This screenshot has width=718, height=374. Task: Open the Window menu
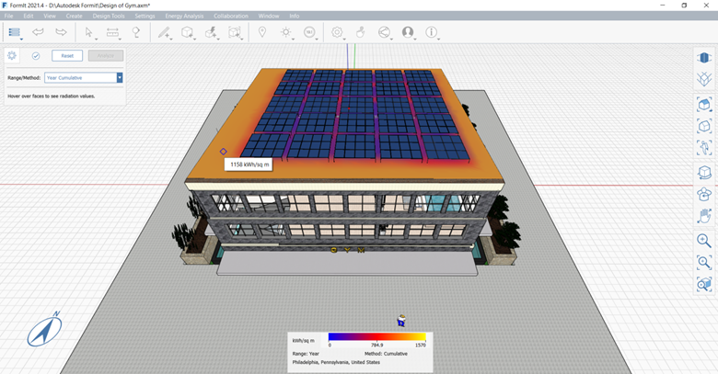point(269,16)
